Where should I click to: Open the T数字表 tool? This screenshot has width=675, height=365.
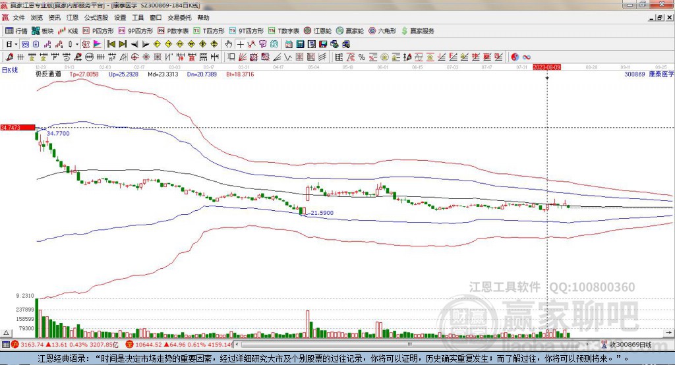point(283,31)
